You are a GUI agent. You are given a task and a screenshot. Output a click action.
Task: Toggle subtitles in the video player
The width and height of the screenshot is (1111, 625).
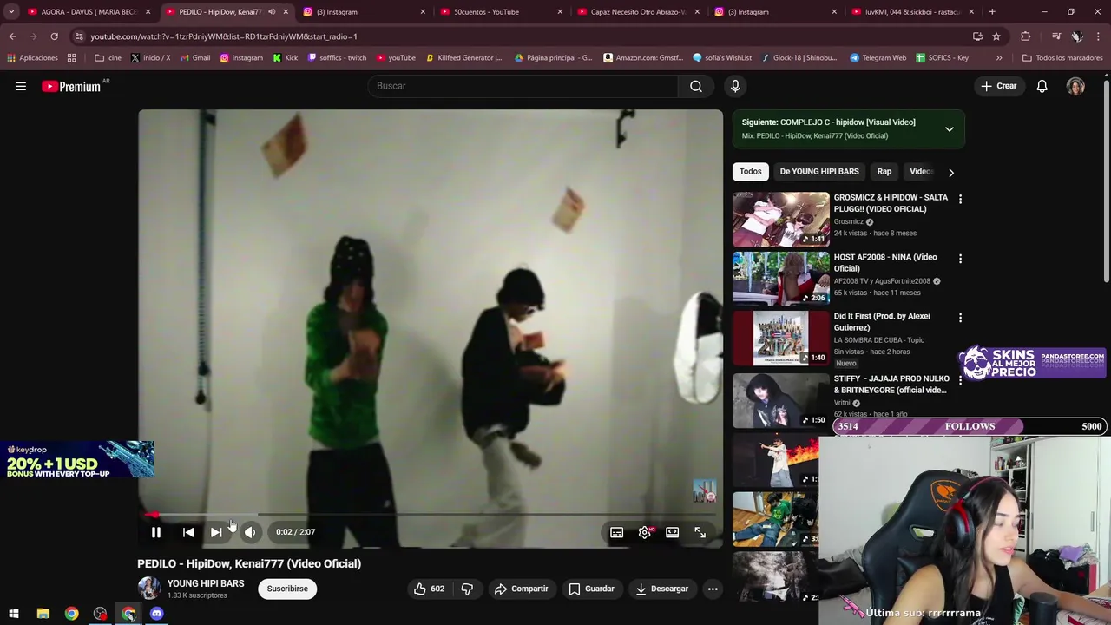616,532
